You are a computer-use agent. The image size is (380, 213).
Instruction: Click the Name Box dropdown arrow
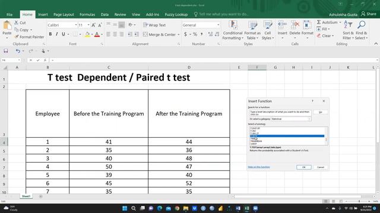pyautogui.click(x=19, y=60)
